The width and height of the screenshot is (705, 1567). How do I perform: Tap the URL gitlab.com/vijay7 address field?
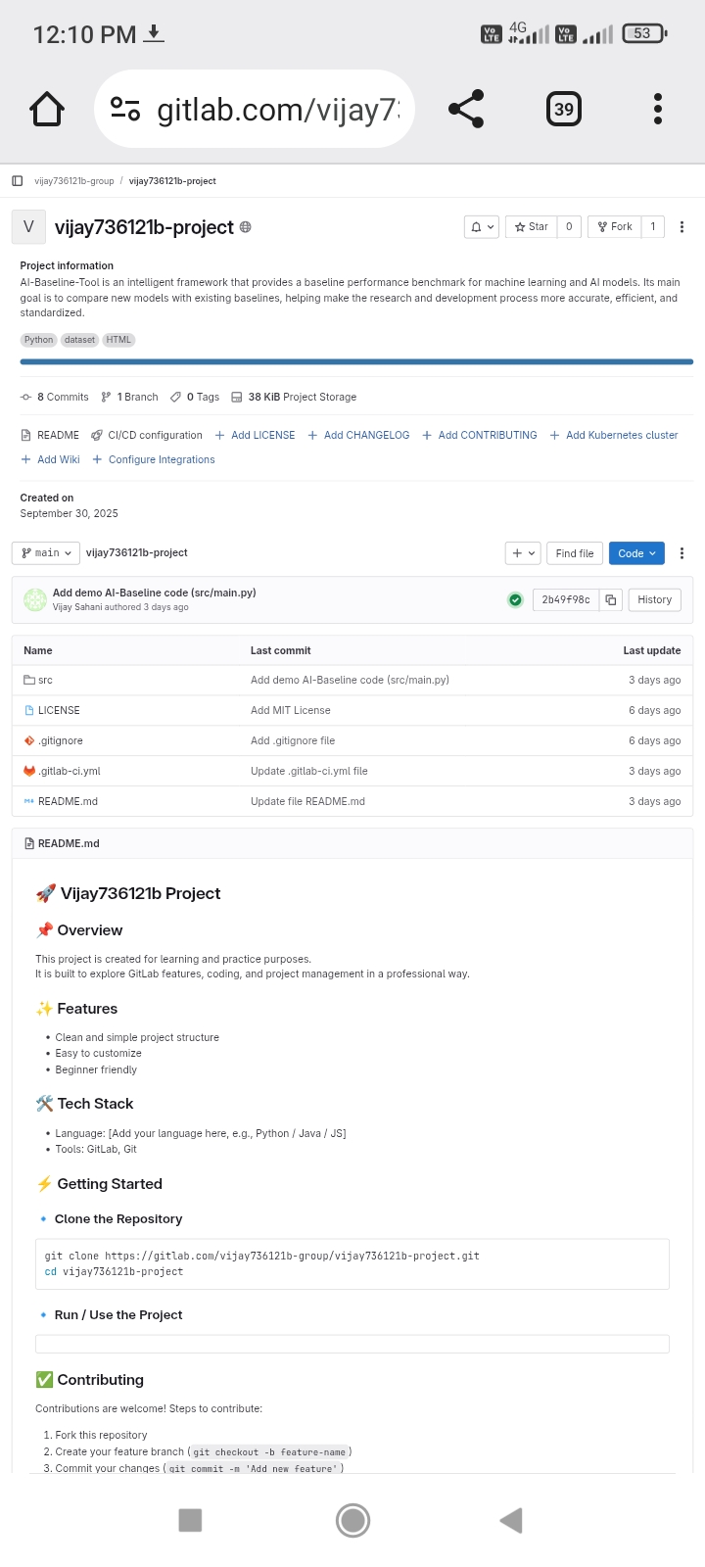point(255,109)
